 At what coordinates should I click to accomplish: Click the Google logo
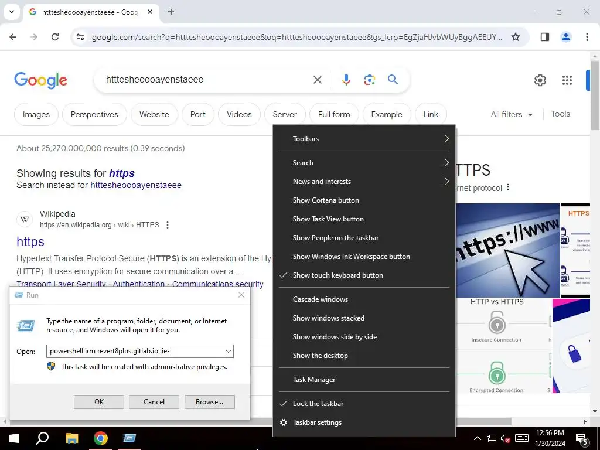pyautogui.click(x=41, y=80)
